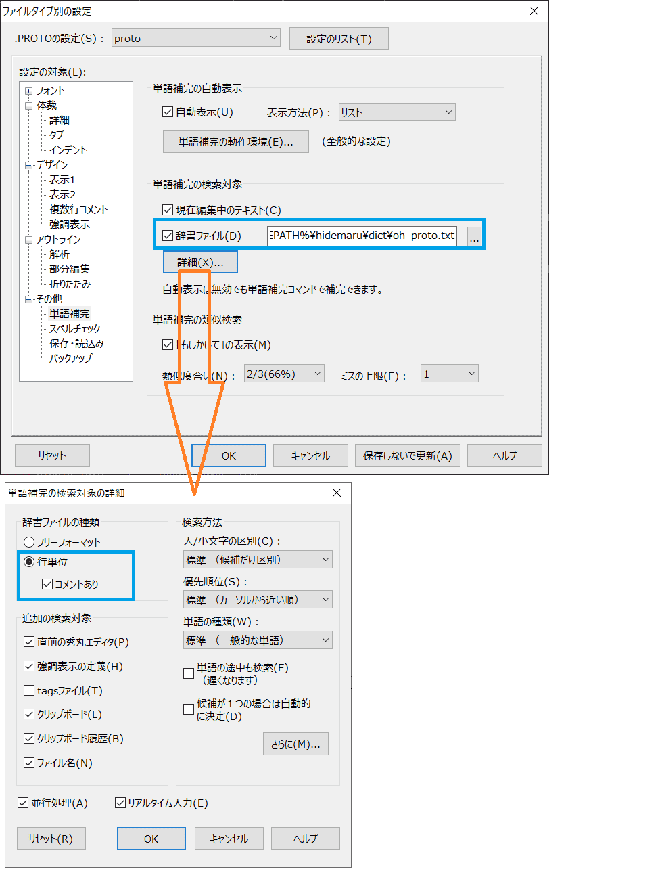Click キャンセル in the ファイルタイプ別の設定 dialog
662x892 pixels.
pos(310,455)
